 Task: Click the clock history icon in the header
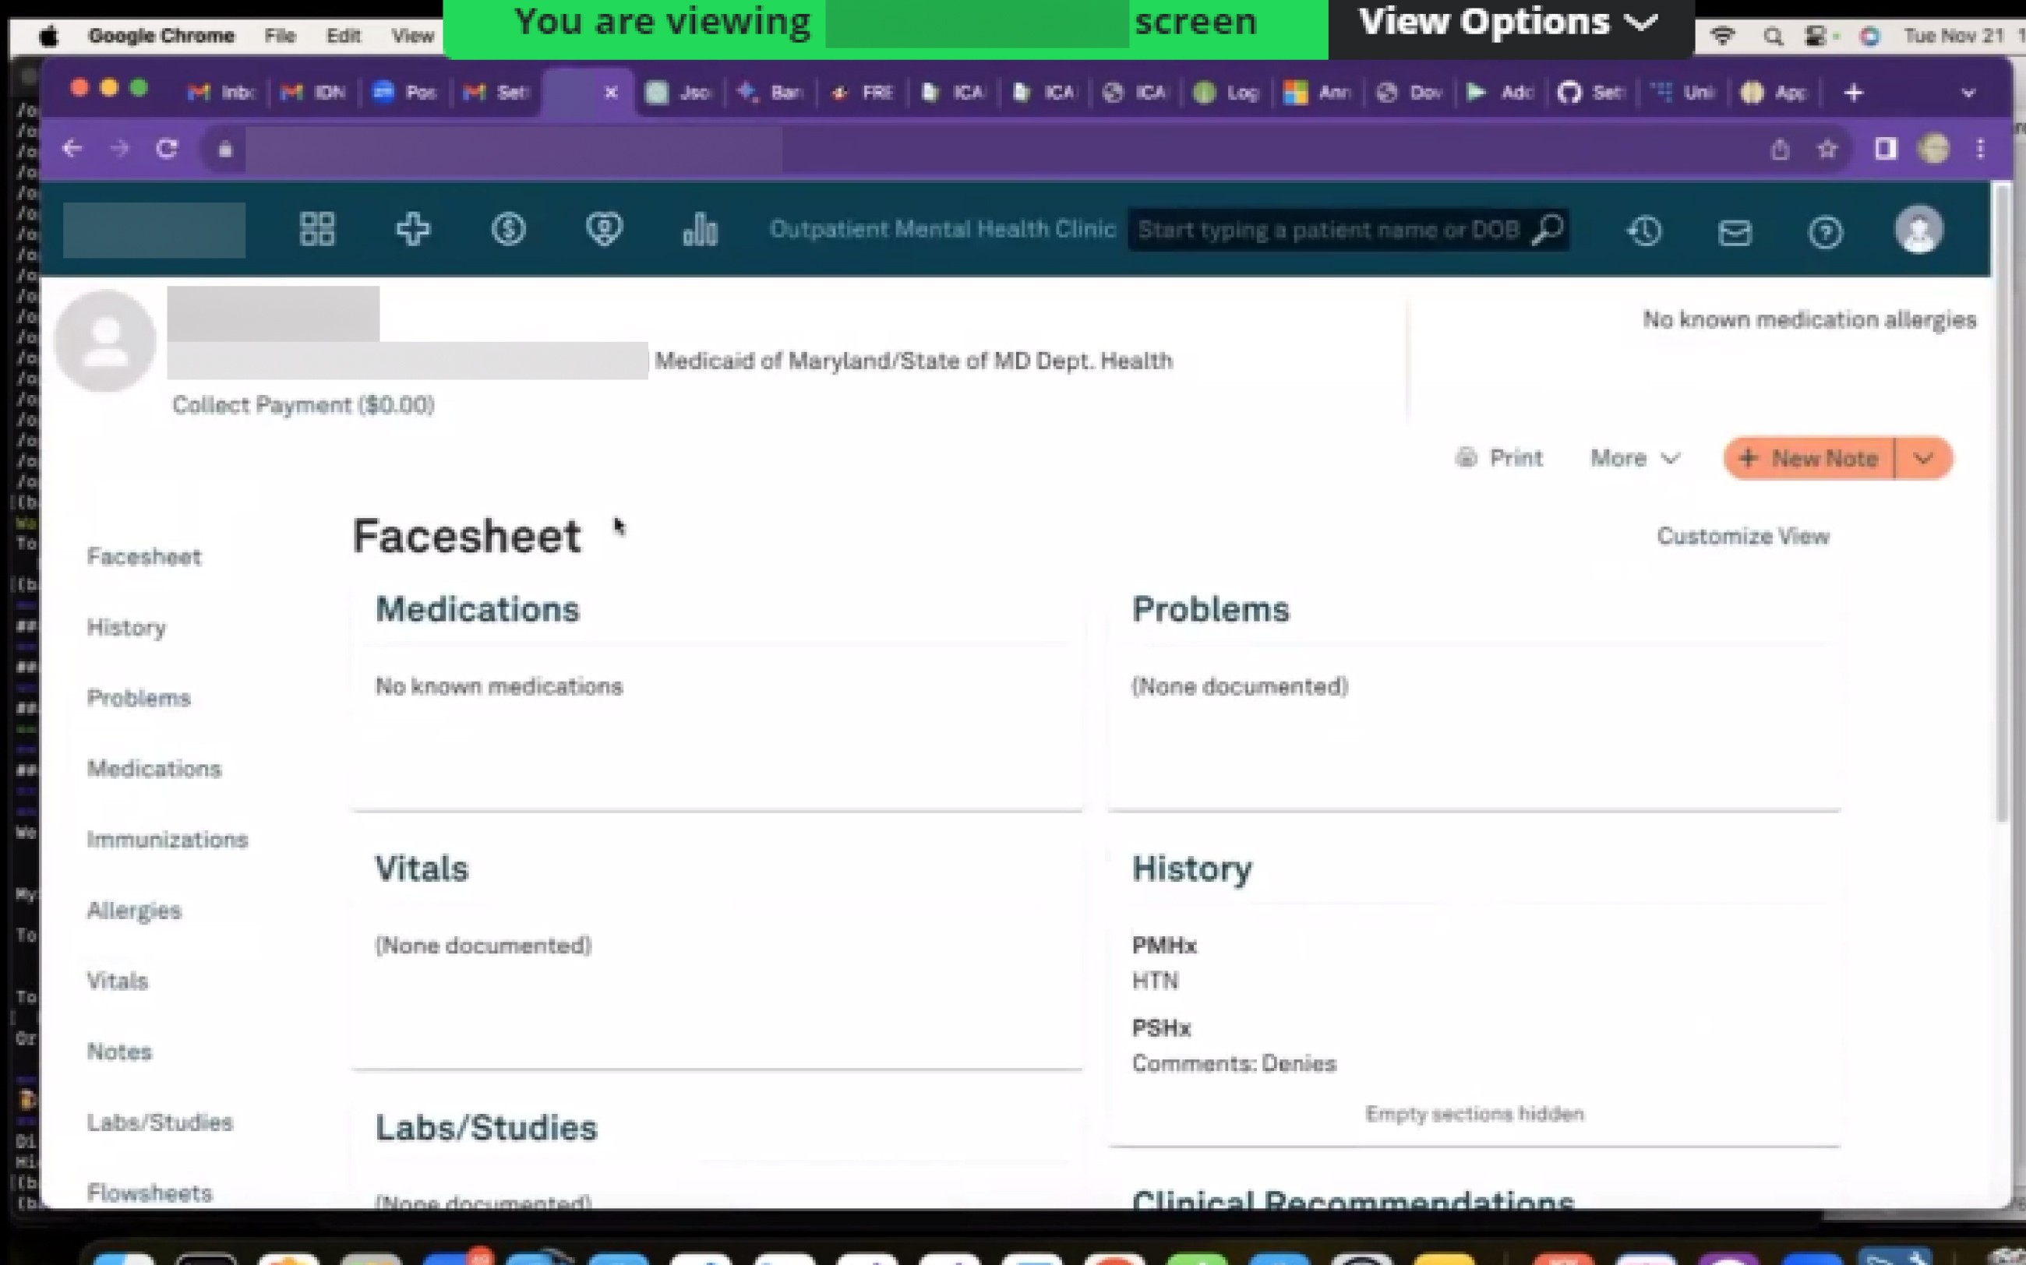[1643, 231]
